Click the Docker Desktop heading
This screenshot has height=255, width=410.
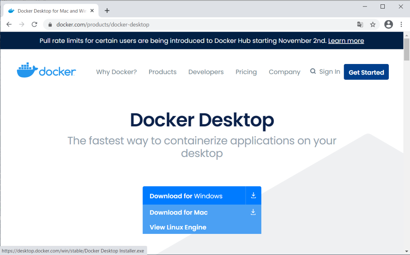click(x=202, y=120)
